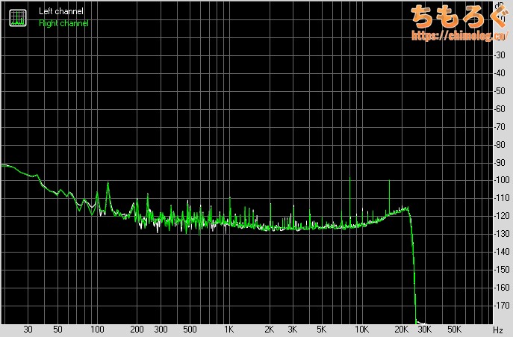Click the 30 Hz label on frequency axis
This screenshot has height=337, width=513.
(x=28, y=330)
